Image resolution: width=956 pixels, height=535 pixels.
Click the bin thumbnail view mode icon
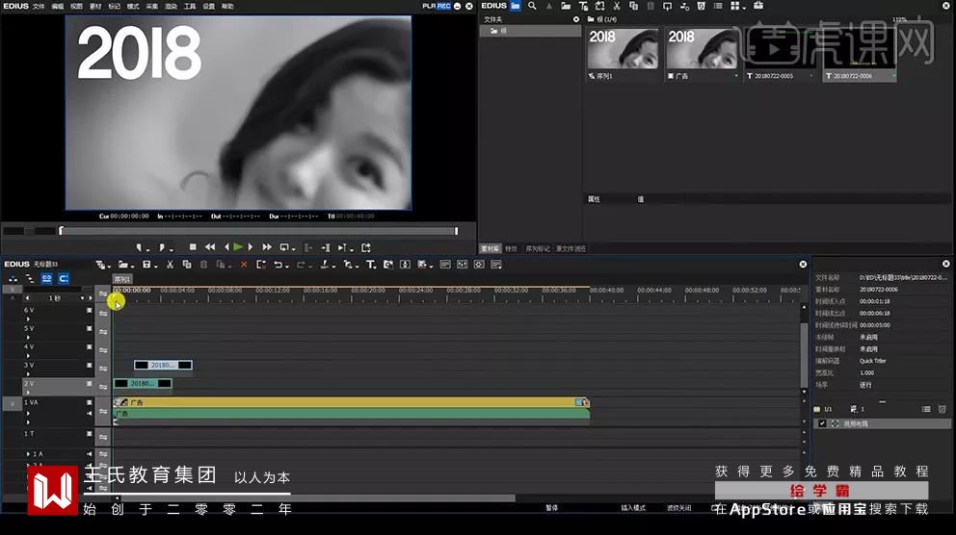tap(734, 6)
